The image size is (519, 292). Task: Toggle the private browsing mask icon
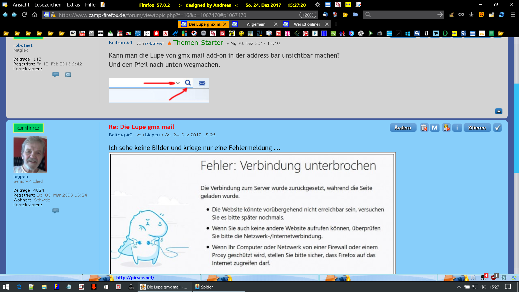click(461, 15)
